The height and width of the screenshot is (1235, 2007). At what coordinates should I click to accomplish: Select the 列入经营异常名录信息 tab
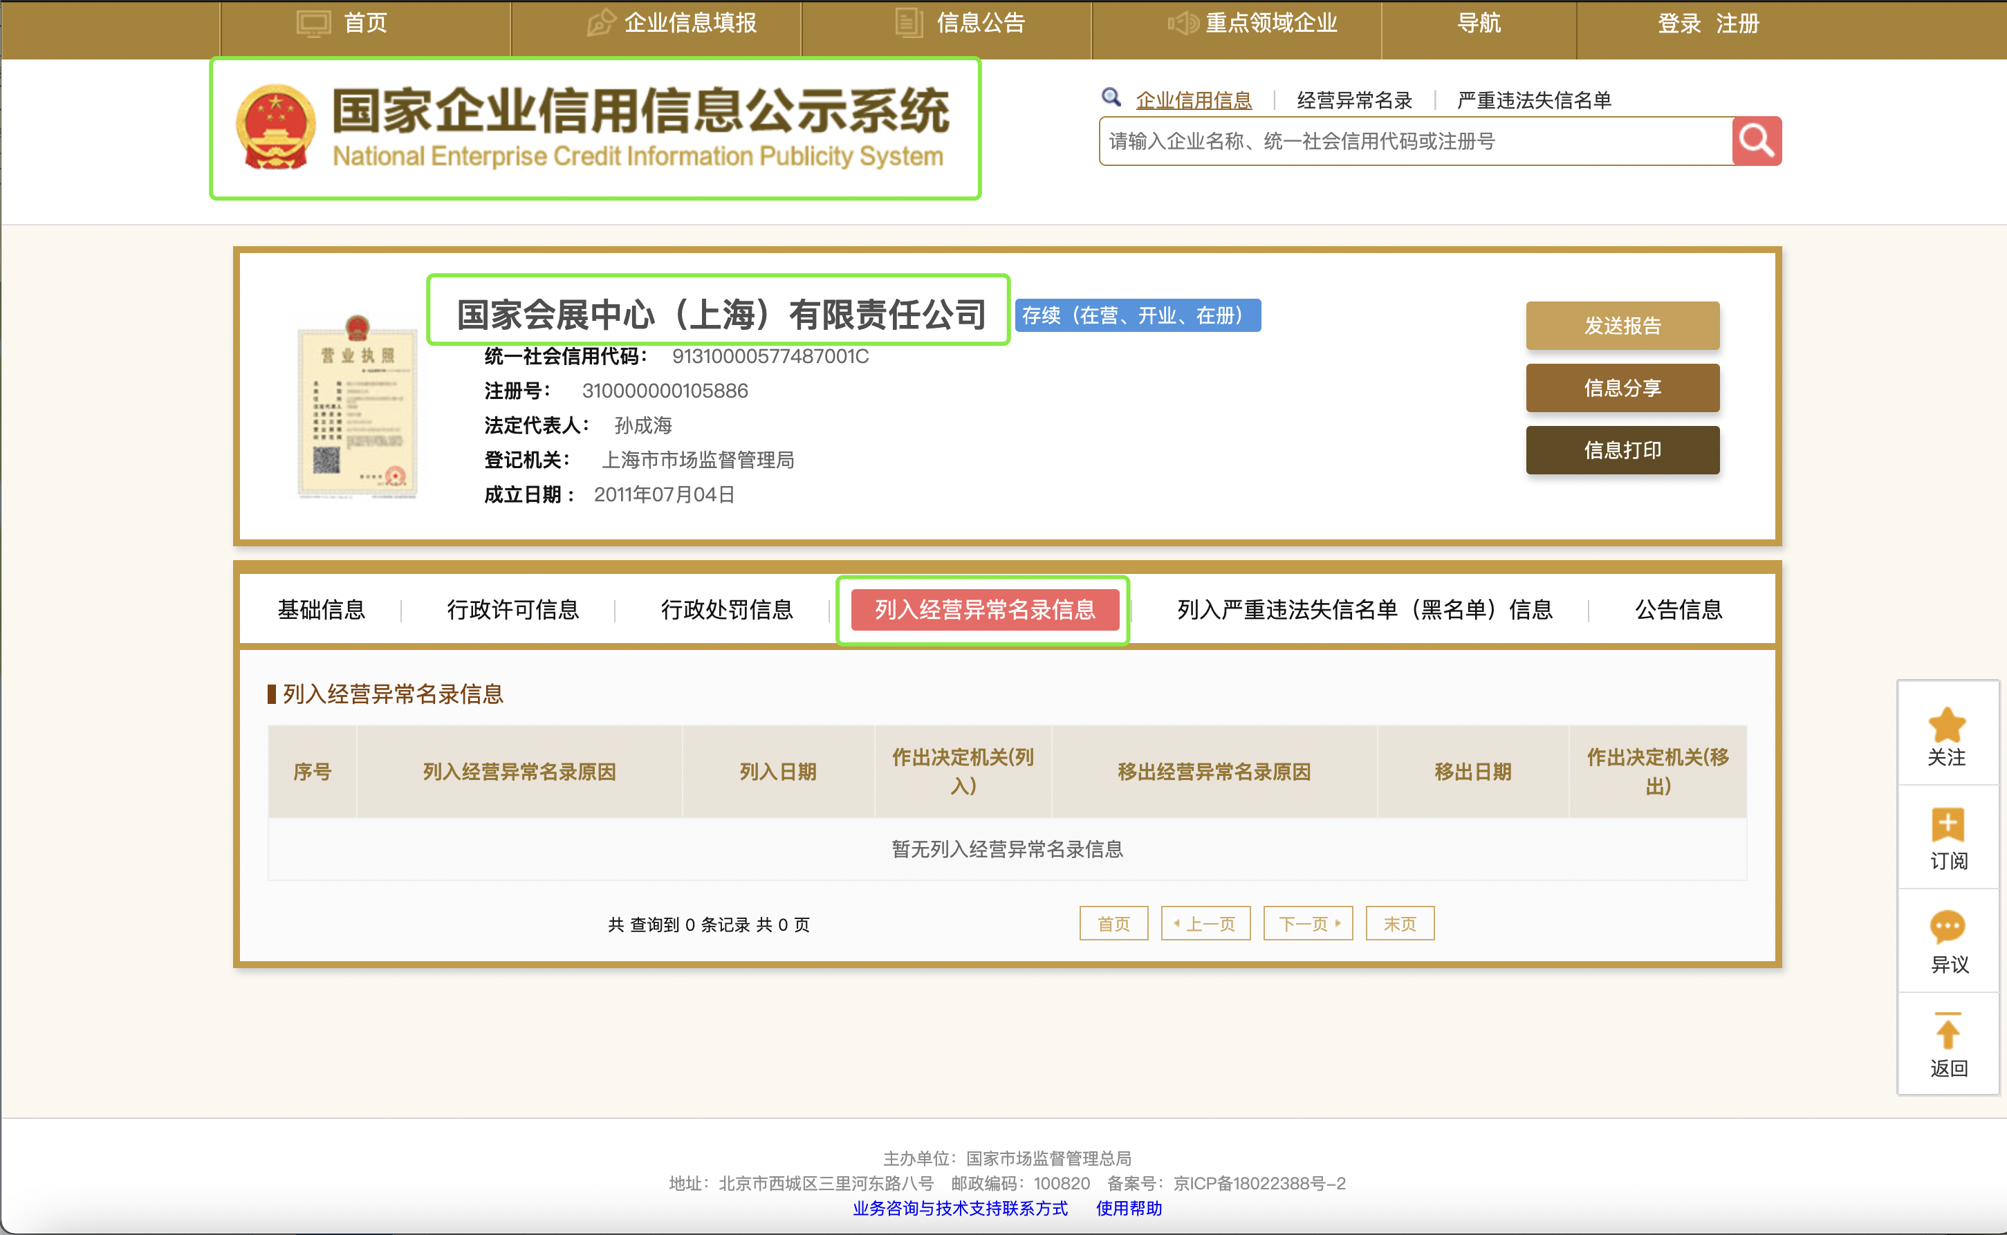(984, 609)
